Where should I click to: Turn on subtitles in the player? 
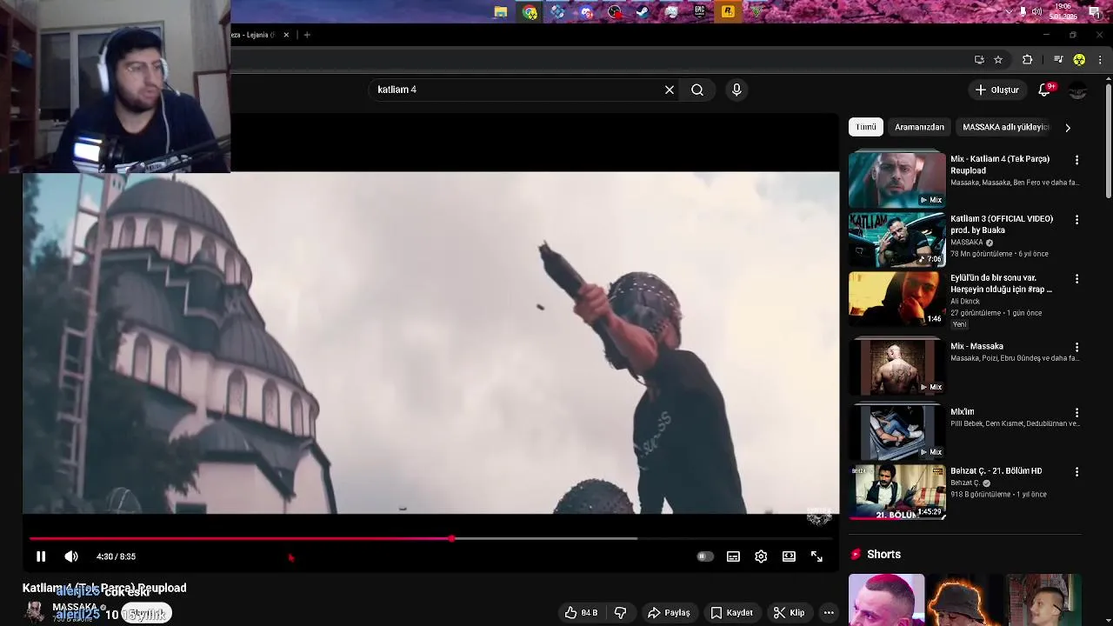[733, 556]
